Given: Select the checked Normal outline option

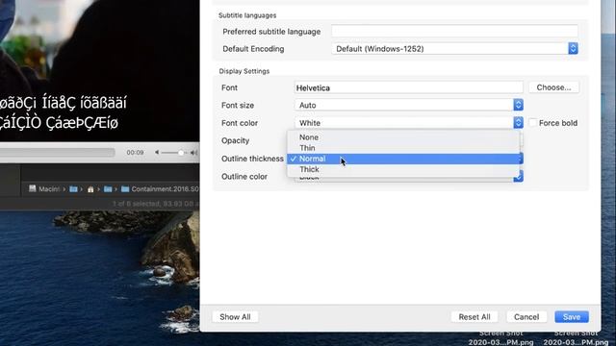Looking at the screenshot, I should [403, 159].
